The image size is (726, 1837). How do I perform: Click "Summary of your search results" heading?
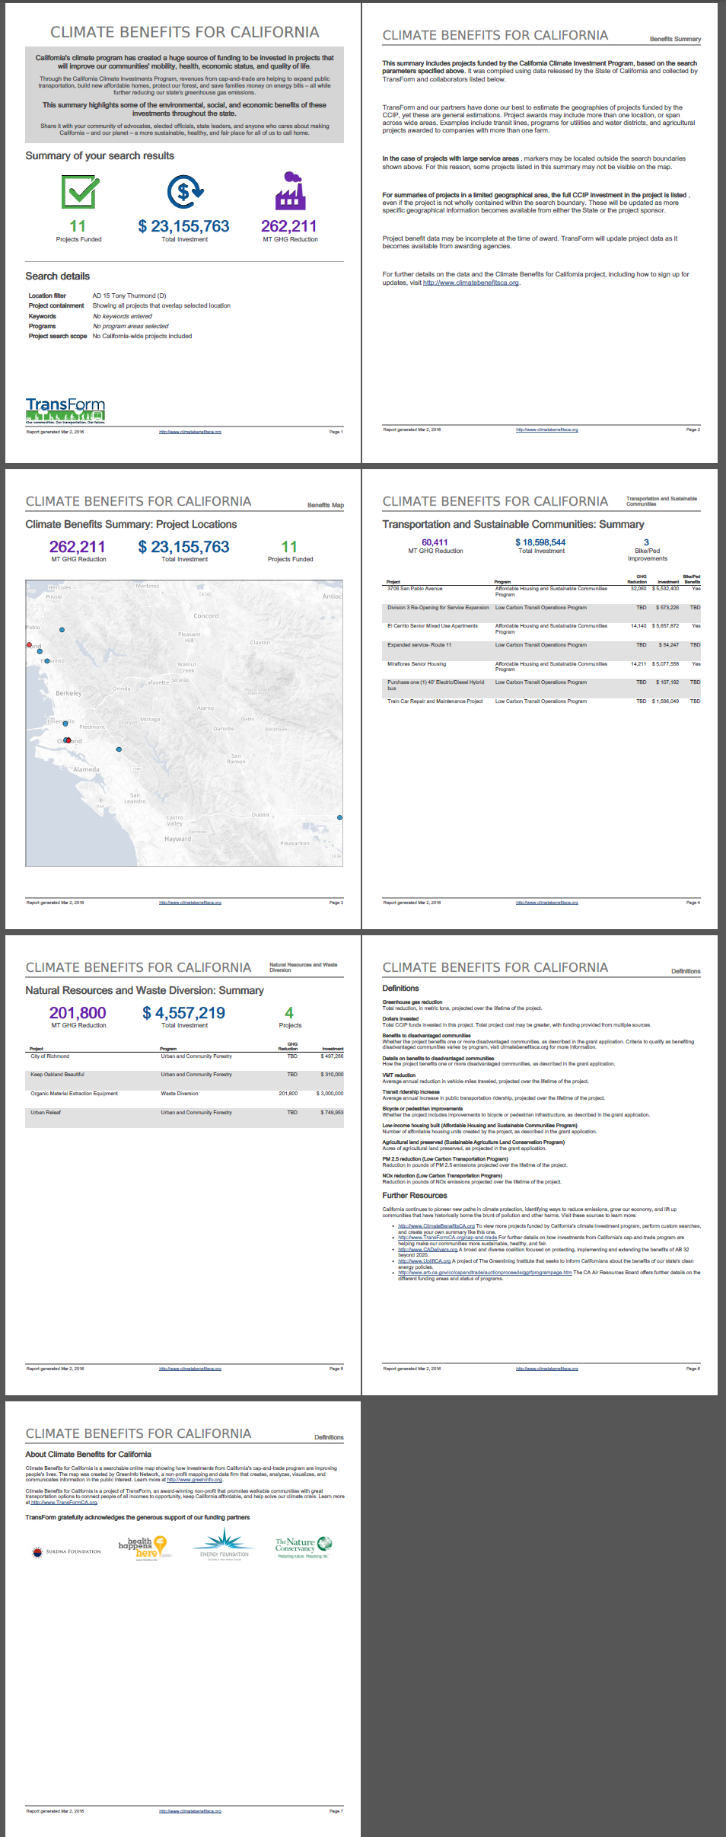click(x=100, y=155)
